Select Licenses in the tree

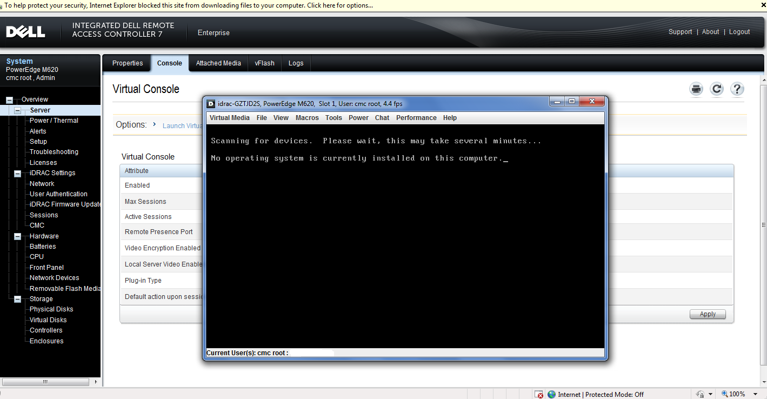(x=43, y=163)
